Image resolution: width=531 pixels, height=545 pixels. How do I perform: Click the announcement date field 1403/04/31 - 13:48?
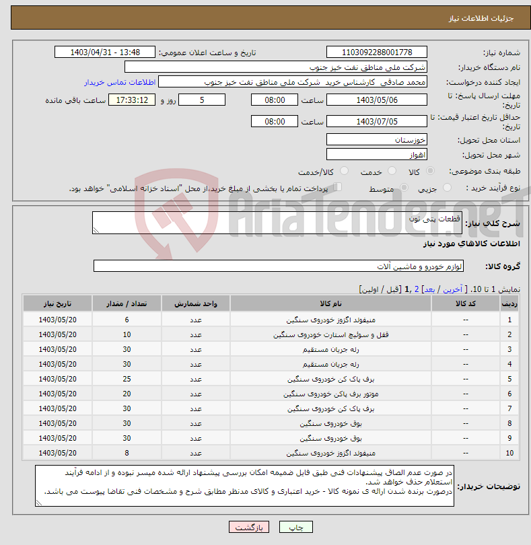[105, 52]
